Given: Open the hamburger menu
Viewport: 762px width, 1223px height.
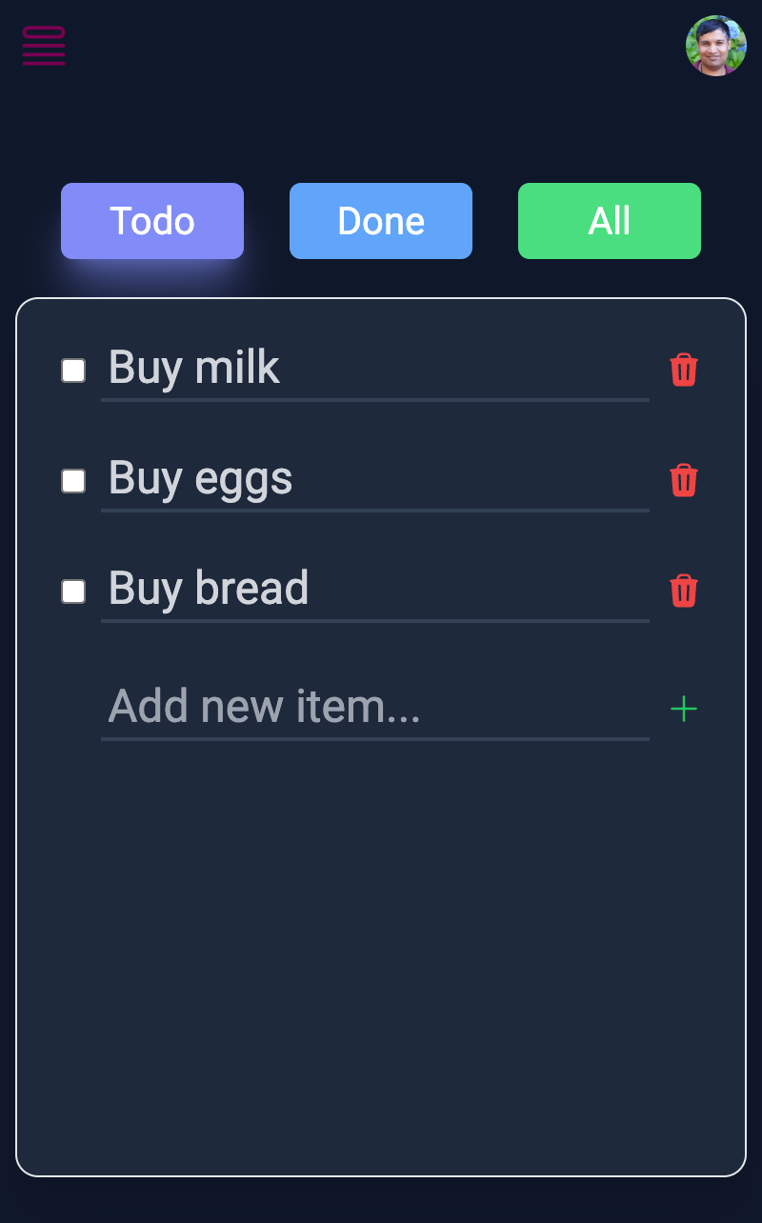Looking at the screenshot, I should [44, 46].
